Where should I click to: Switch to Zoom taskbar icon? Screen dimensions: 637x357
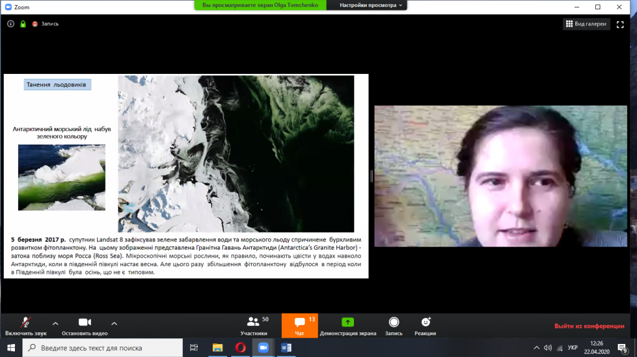tap(263, 348)
